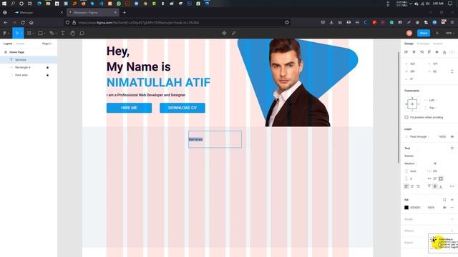Set text vertical align bottom

tap(441, 186)
